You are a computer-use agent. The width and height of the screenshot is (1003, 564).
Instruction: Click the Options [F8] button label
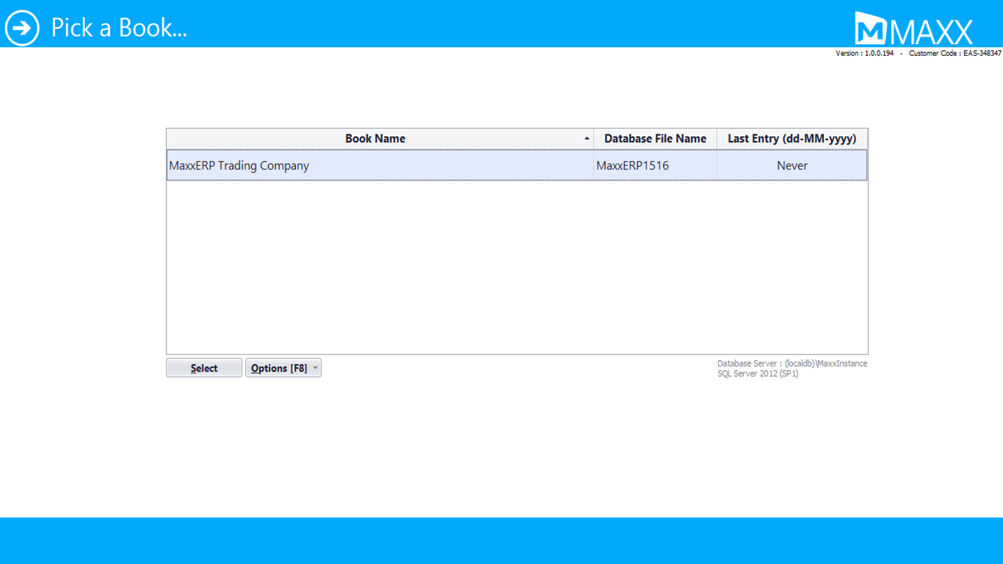pyautogui.click(x=278, y=368)
